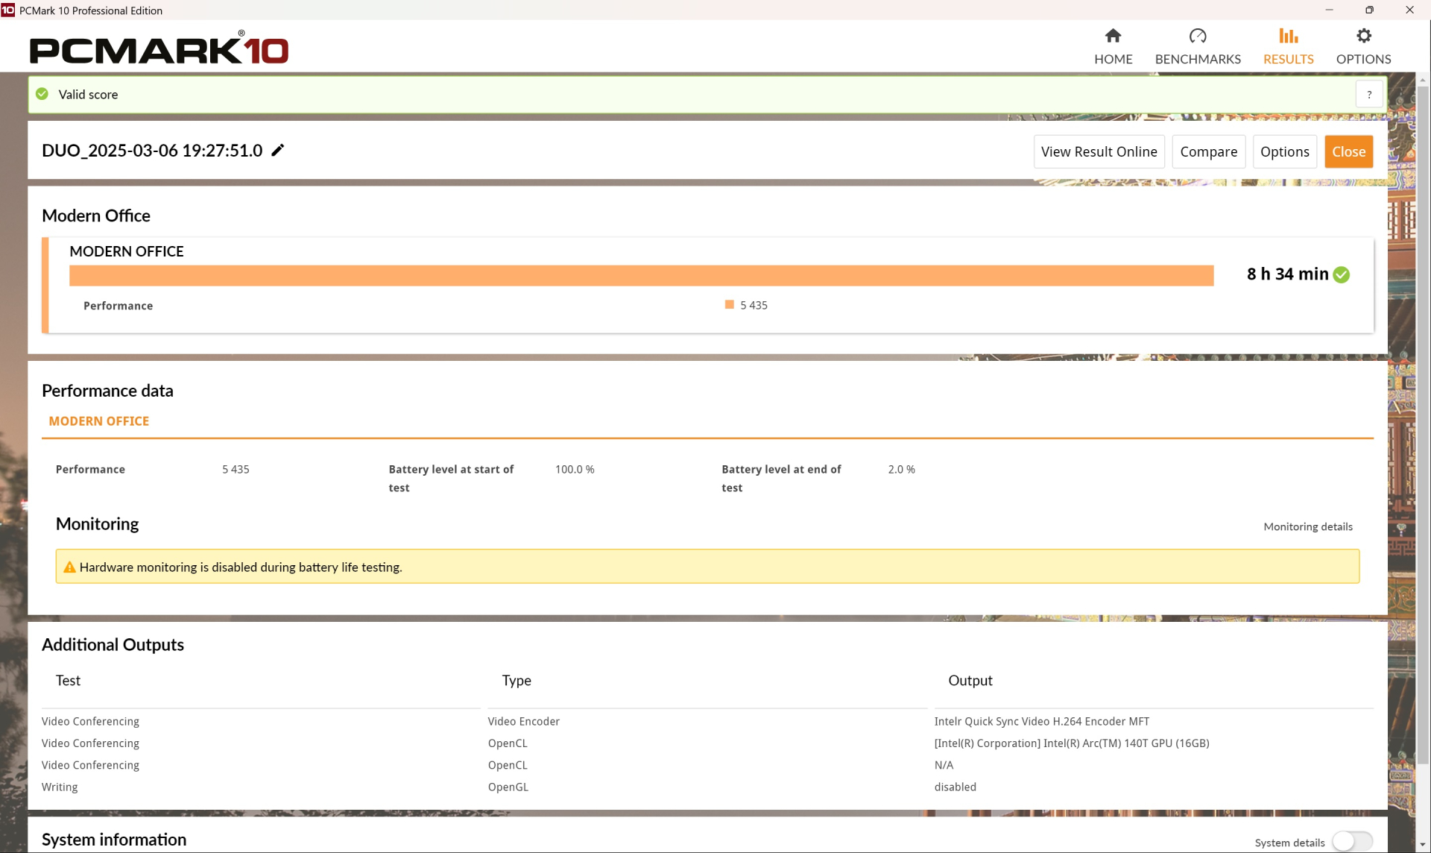The image size is (1431, 853).
Task: Click the scrollbar up arrow
Action: (x=1423, y=79)
